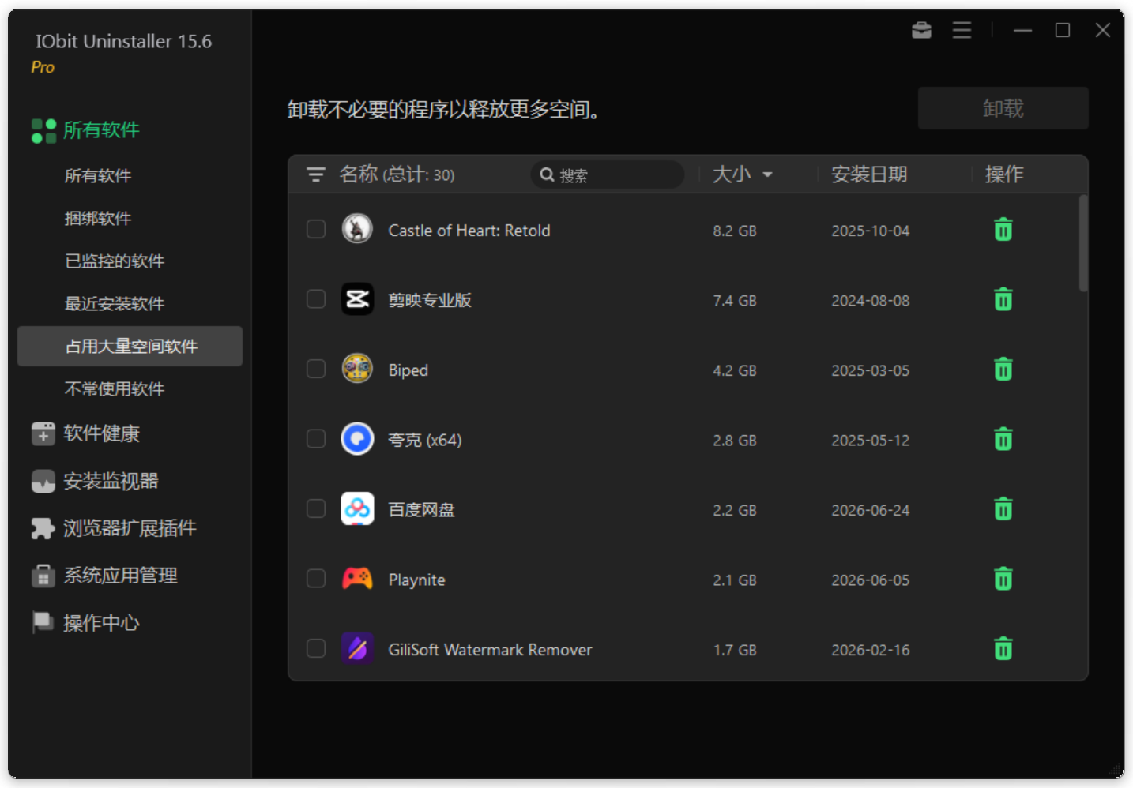Click the 所有软件 green grid icon
The width and height of the screenshot is (1133, 788).
43,130
